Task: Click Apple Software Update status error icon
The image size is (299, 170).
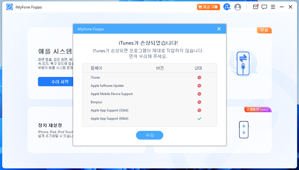Action: pos(199,86)
